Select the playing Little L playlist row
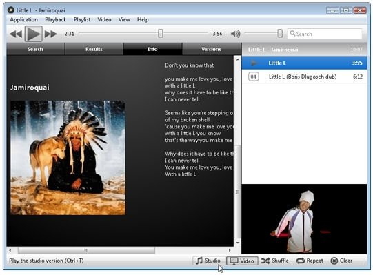 pyautogui.click(x=305, y=63)
